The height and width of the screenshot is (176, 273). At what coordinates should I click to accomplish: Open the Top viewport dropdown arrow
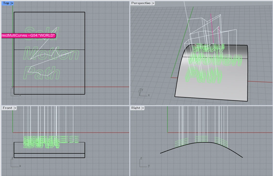point(12,3)
